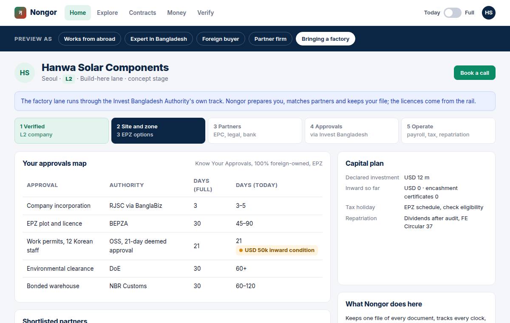Select the Bringing a factory preview
This screenshot has width=510, height=323.
click(x=326, y=39)
